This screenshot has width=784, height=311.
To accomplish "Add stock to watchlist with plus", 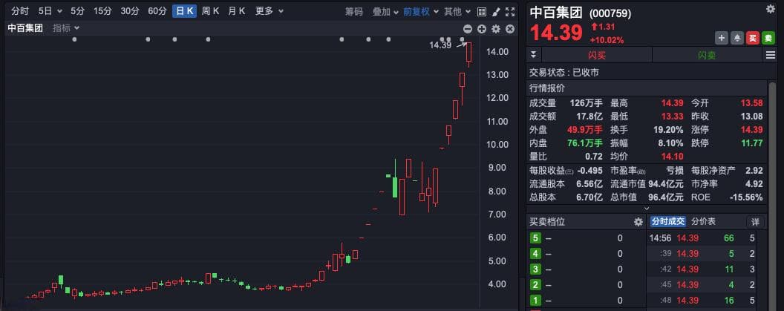I will click(722, 38).
